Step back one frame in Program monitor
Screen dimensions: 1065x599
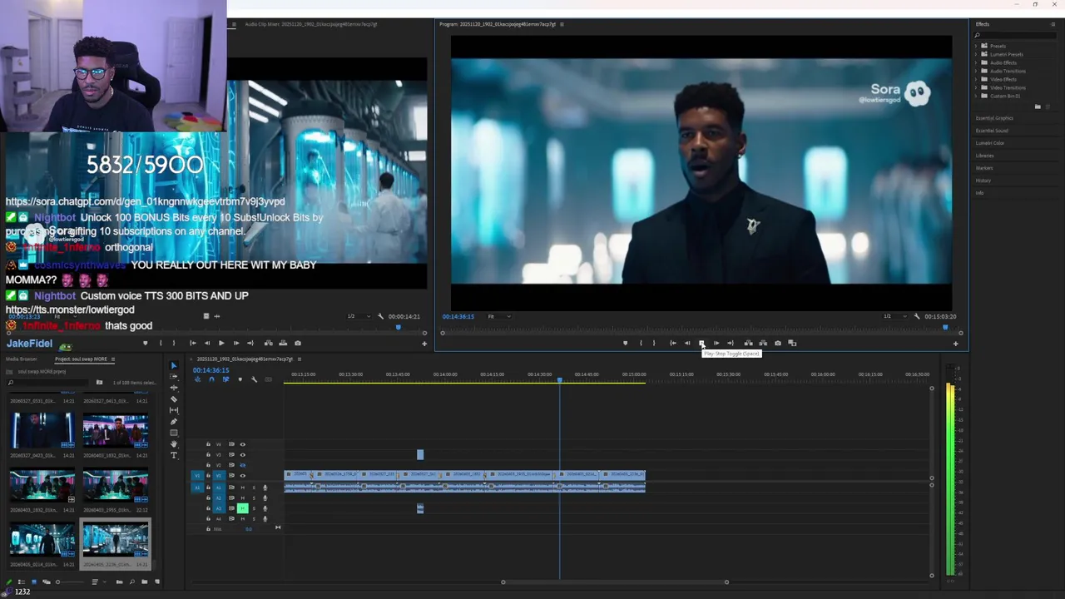click(687, 343)
